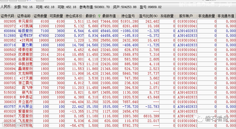Click the 可用:452.18 value
This screenshot has height=129, width=236.
coord(45,7)
